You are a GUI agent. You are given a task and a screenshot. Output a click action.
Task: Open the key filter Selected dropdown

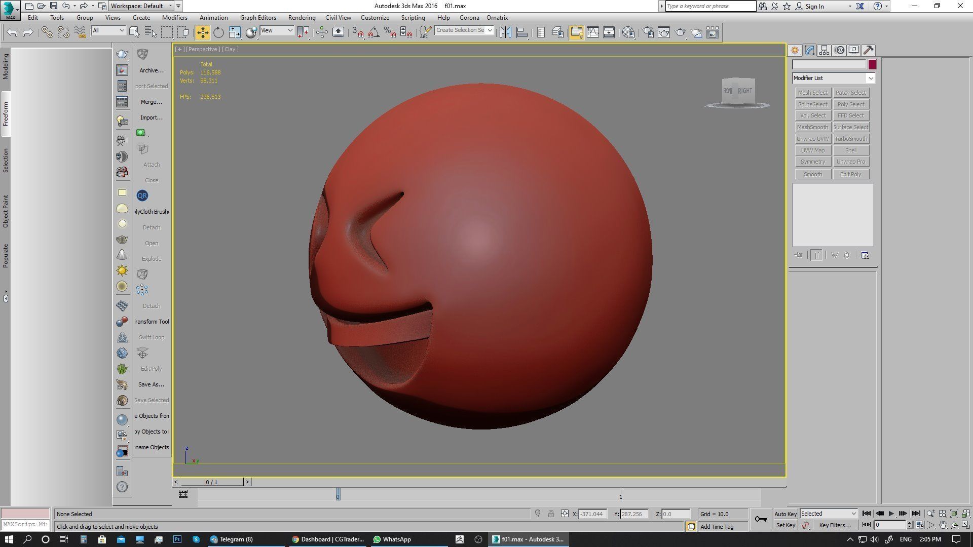coord(829,514)
